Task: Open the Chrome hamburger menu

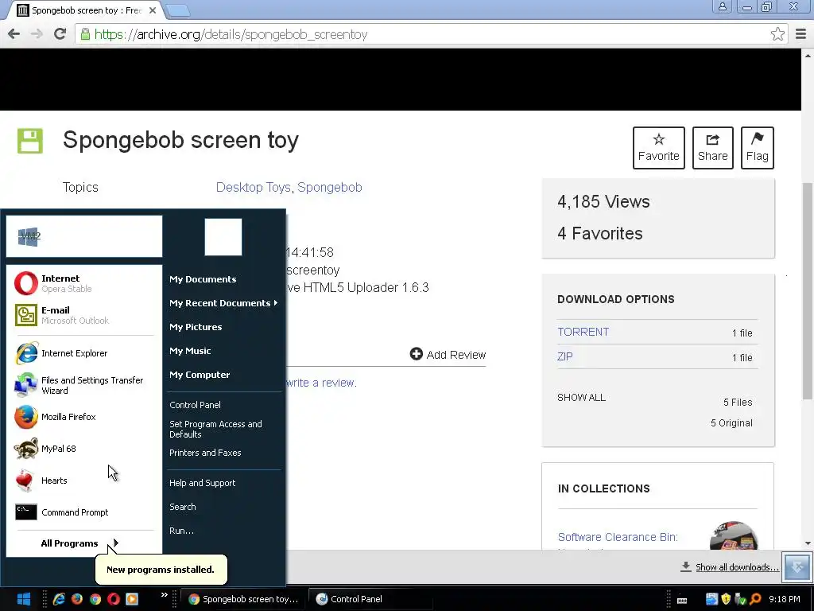Action: click(800, 34)
